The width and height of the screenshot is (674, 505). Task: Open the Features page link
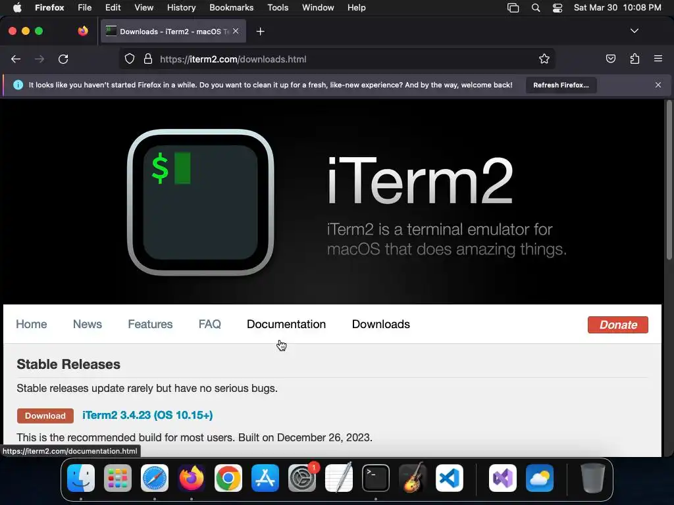pos(150,324)
